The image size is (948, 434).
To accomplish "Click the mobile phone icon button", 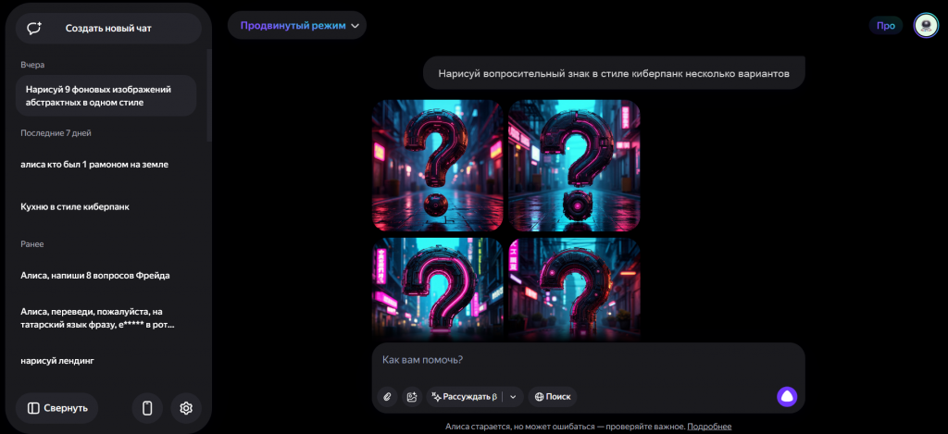I will pyautogui.click(x=147, y=408).
